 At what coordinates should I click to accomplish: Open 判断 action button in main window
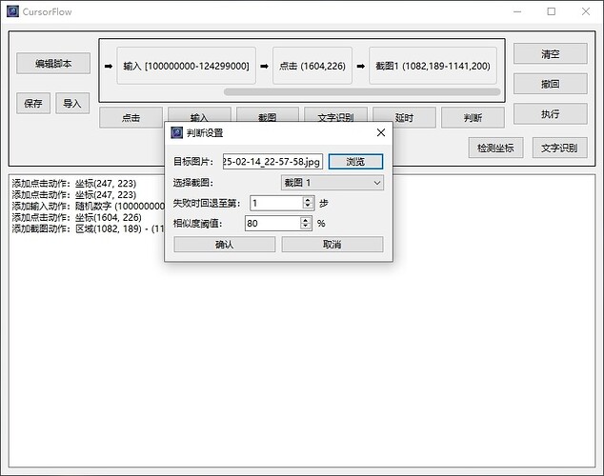click(x=473, y=117)
